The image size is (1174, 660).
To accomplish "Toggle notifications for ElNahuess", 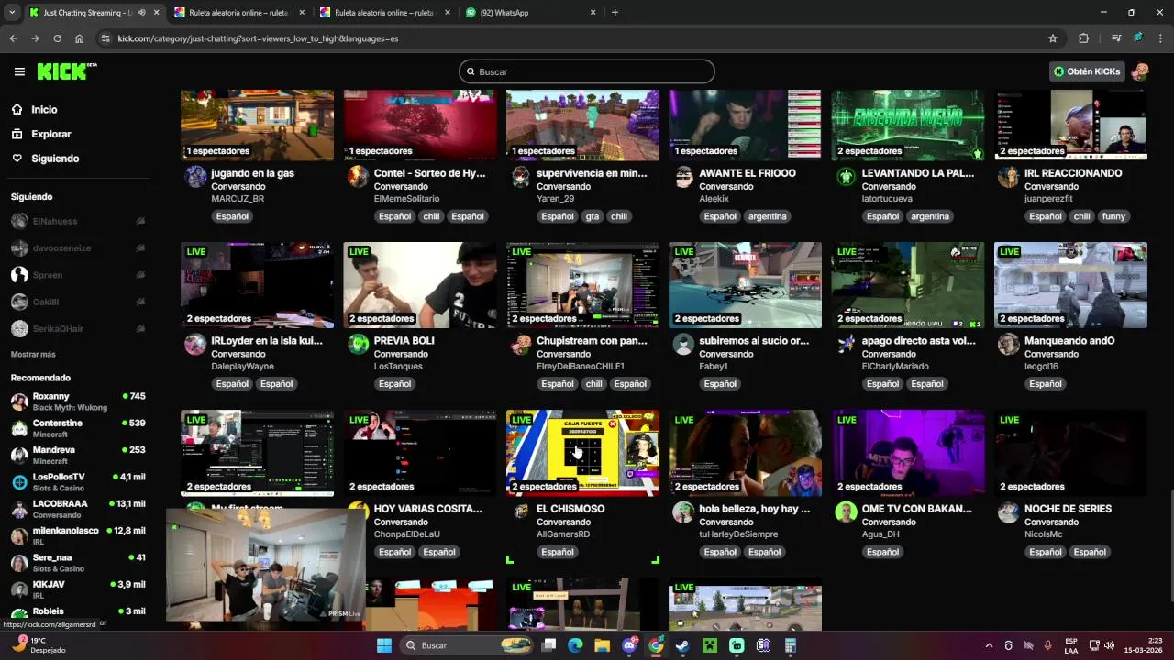I will tap(140, 221).
